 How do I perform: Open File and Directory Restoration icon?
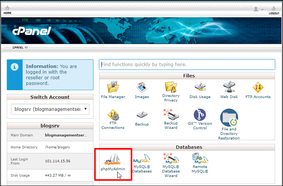click(229, 118)
